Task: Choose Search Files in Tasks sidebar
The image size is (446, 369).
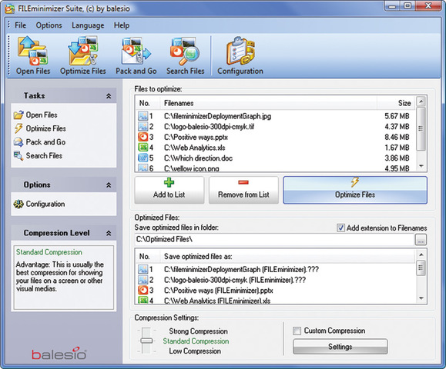Action: 38,155
